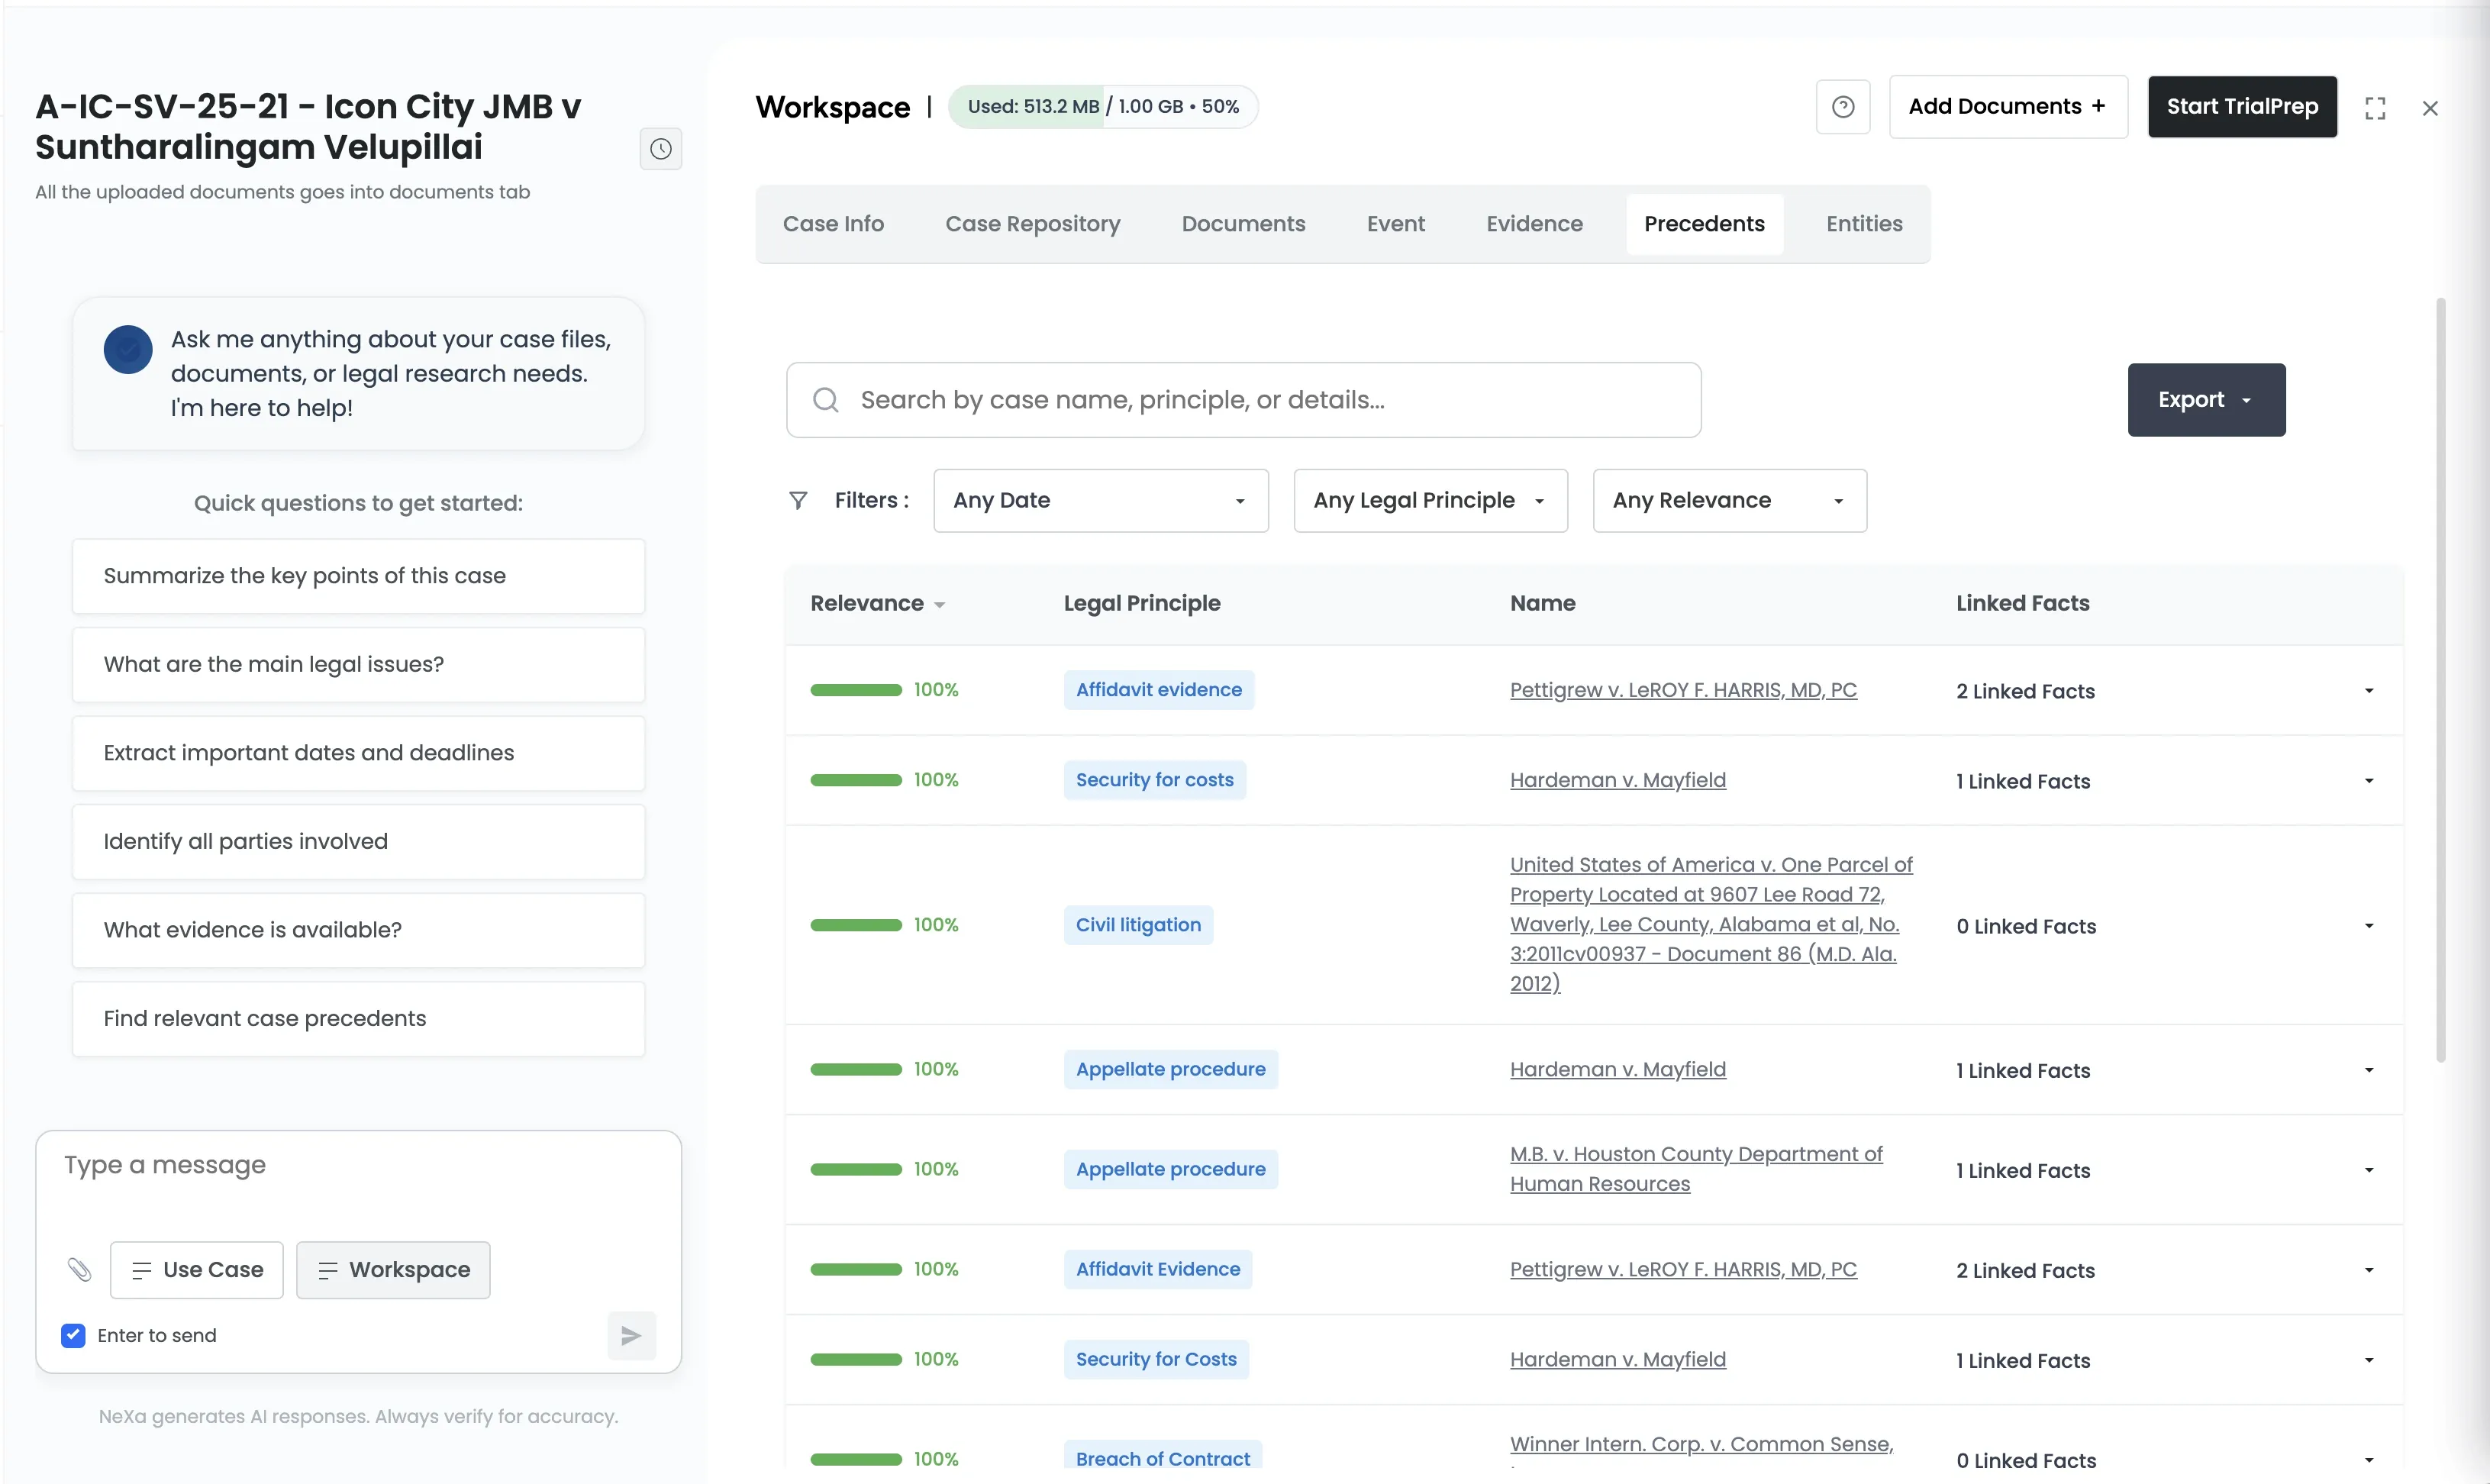
Task: Expand the Affidavit Evidence row with capital E
Action: (2368, 1269)
